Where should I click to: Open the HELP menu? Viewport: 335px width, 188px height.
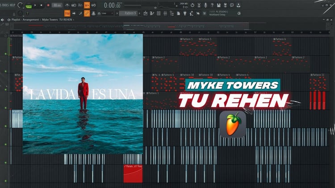tap(13, 5)
